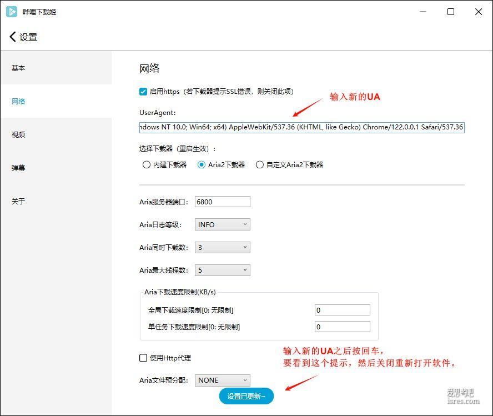Viewport: 493px width, 416px height.
Task: Click the 哔哩下载姬 app logo icon
Action: (x=12, y=12)
